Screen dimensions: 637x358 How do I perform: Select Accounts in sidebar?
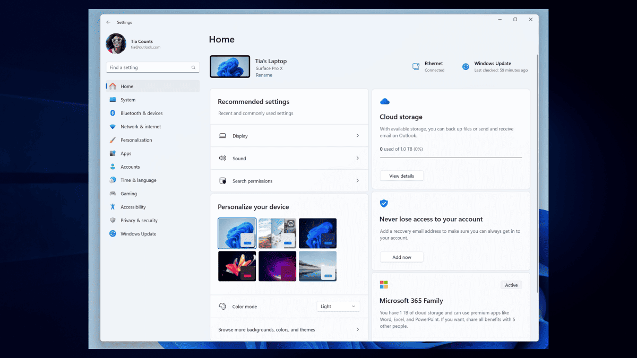153,167
